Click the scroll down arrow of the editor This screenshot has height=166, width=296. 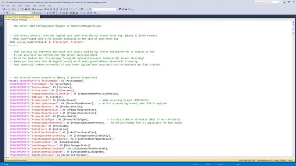[x=293, y=155]
